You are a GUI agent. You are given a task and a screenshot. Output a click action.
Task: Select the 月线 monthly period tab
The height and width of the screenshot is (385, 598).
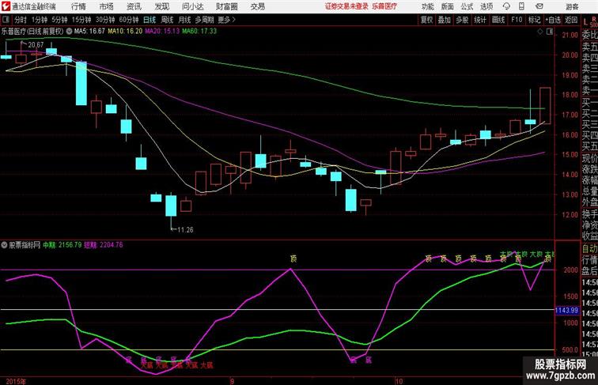[x=184, y=20]
